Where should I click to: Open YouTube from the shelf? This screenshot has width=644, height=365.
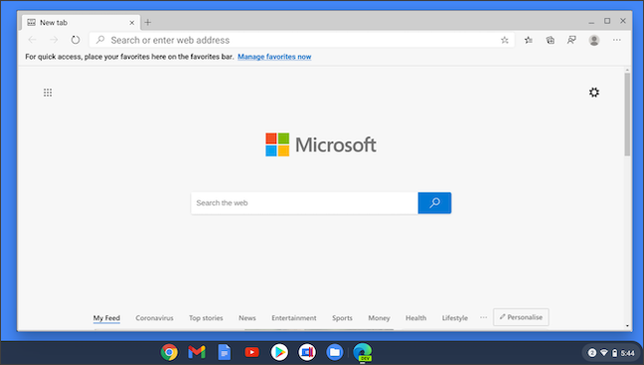[251, 352]
